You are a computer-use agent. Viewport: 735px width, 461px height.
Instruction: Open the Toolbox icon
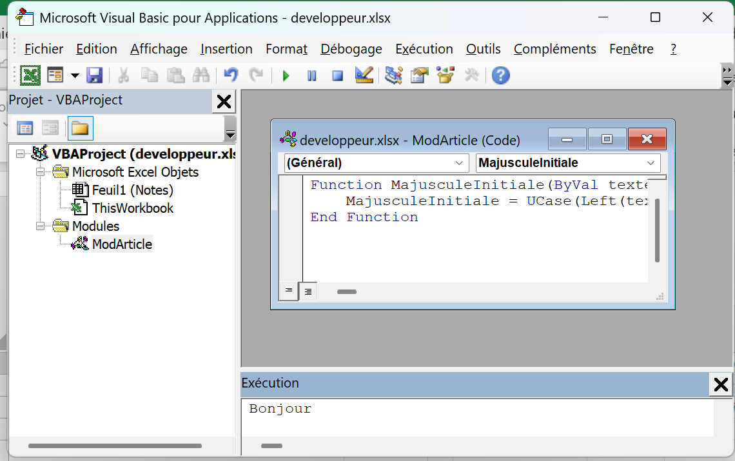(471, 75)
